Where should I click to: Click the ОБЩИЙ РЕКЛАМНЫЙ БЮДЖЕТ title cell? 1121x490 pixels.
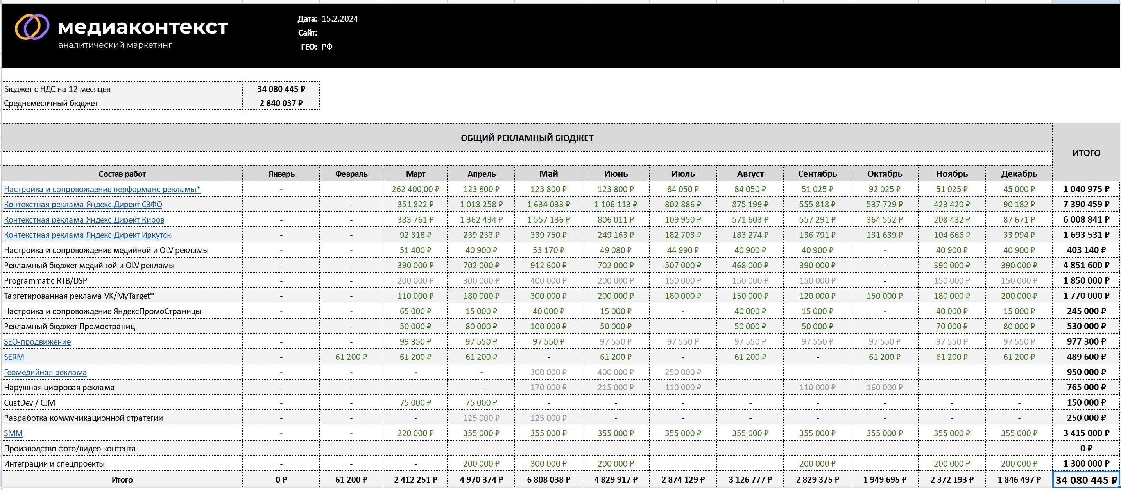click(x=526, y=138)
